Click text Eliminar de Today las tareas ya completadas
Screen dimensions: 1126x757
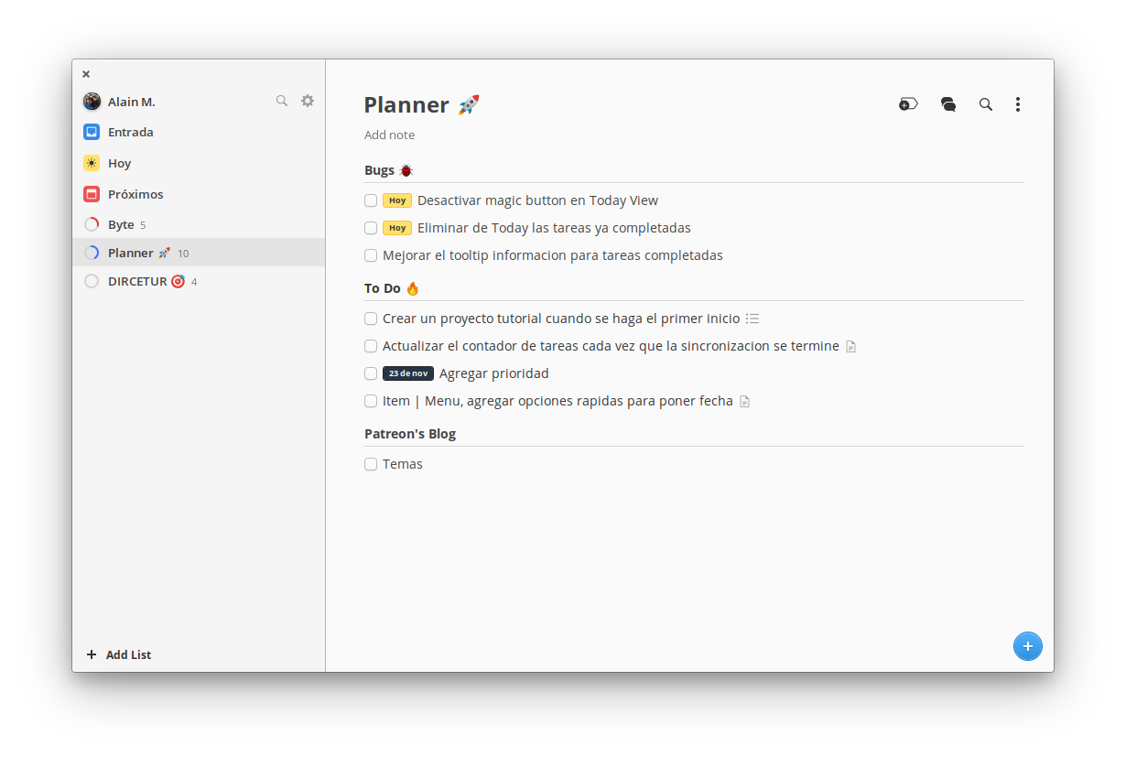(554, 228)
